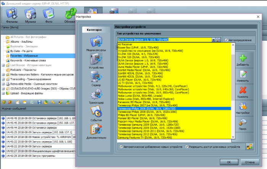
Task: Confirm settings with the OK button
Action: [229, 162]
